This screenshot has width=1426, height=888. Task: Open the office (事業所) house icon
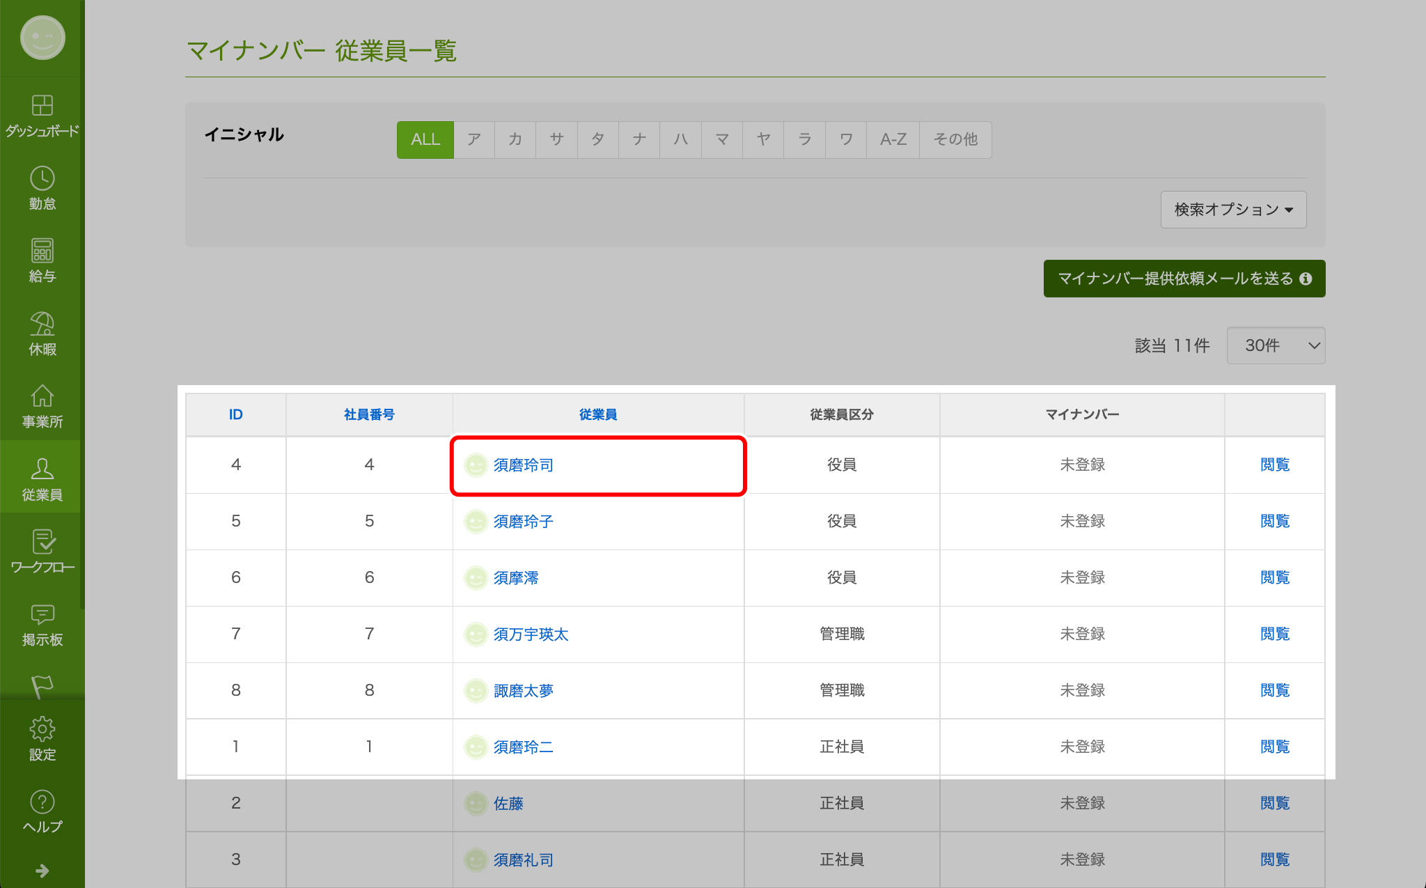point(42,396)
